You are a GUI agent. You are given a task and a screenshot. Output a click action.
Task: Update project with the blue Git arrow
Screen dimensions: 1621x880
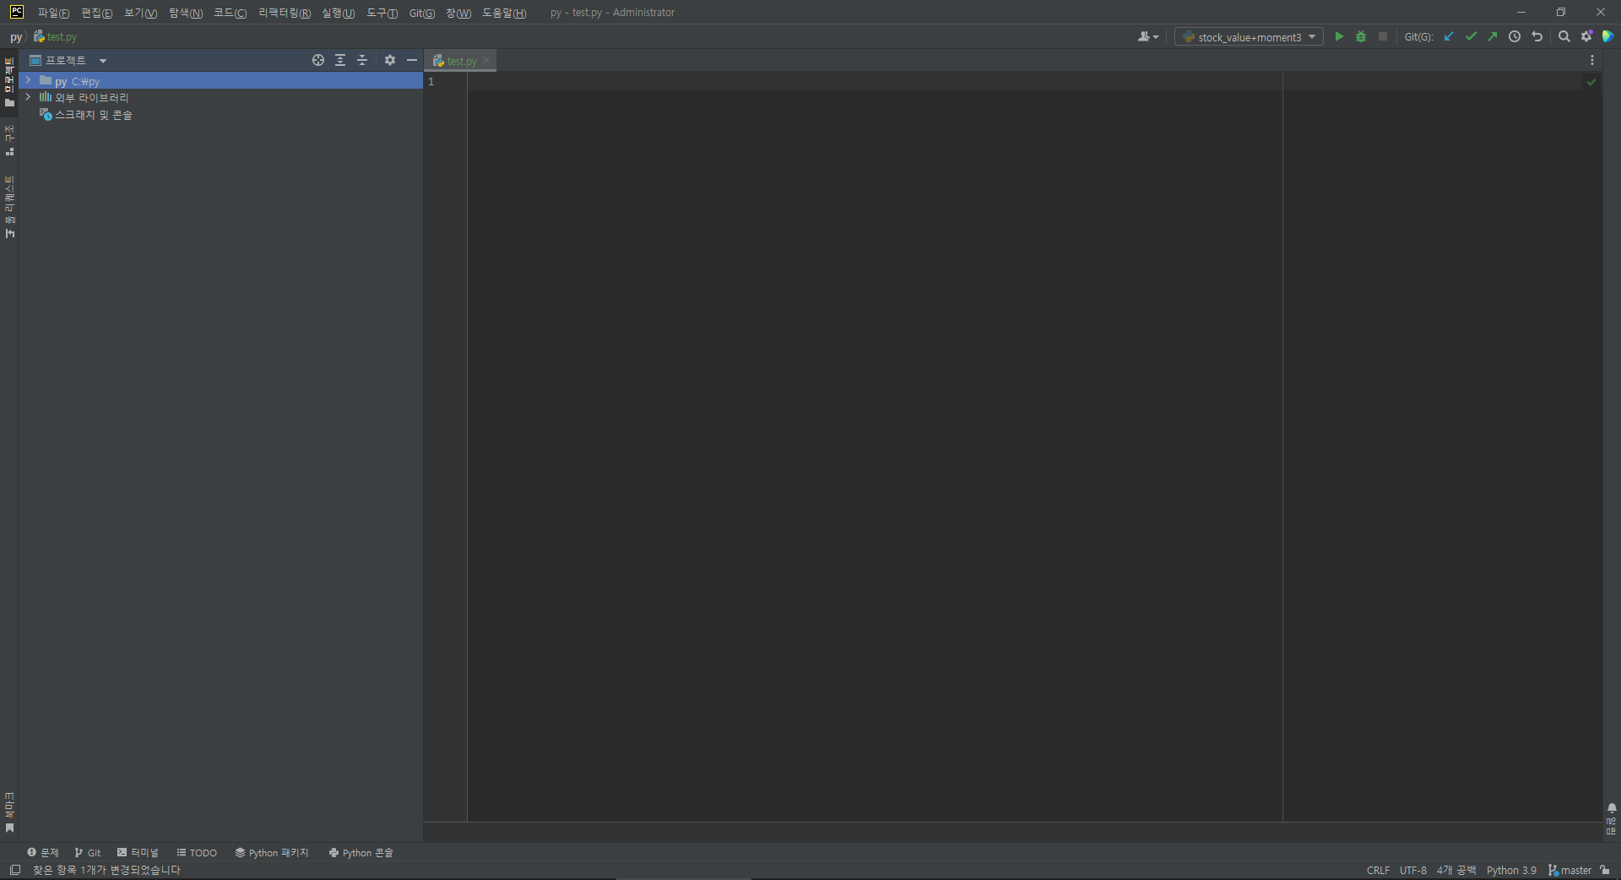(1449, 36)
